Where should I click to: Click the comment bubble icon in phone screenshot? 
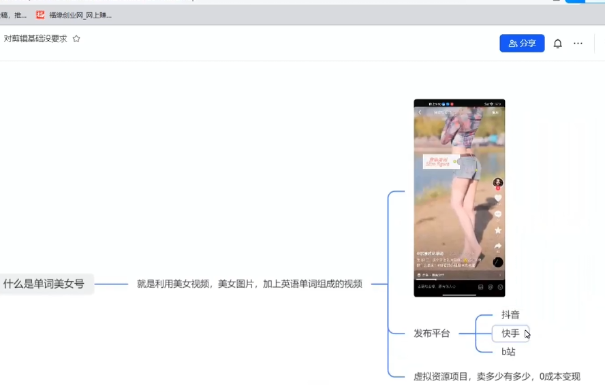pyautogui.click(x=498, y=214)
